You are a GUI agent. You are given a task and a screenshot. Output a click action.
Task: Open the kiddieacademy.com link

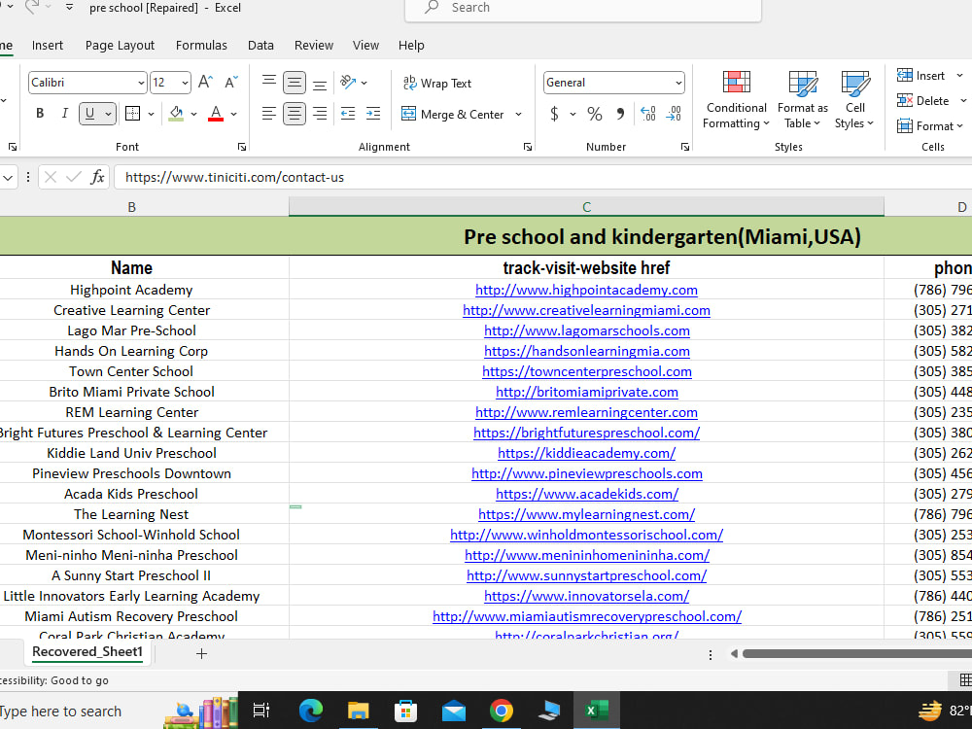coord(586,453)
